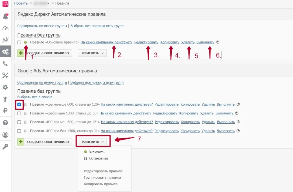Screen dimensions: 293x192
Task: Check the «ЮС сра мен 600» rule checkbox
Action: coord(19,122)
